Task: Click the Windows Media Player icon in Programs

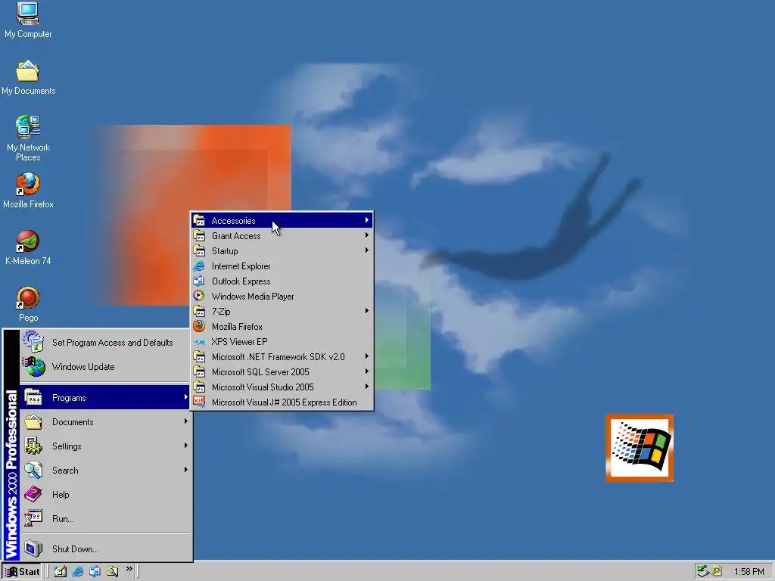Action: [199, 296]
